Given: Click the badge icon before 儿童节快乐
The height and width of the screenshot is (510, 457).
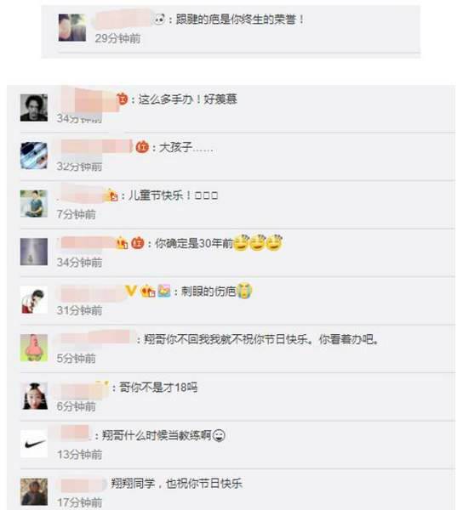Looking at the screenshot, I should 111,195.
